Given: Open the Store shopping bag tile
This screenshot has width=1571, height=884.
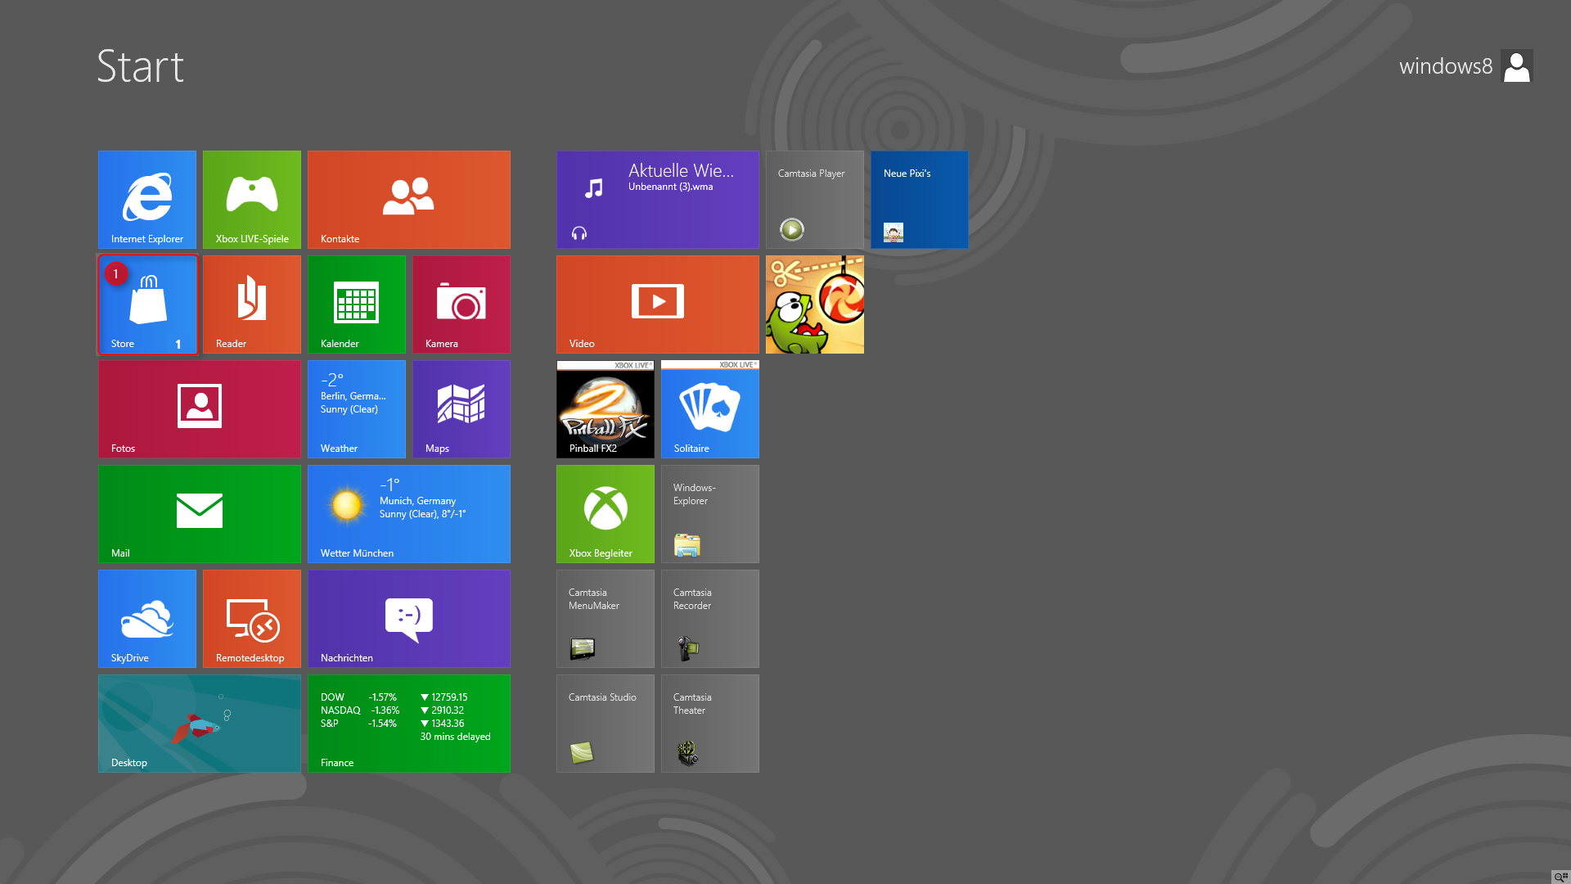Looking at the screenshot, I should (147, 304).
